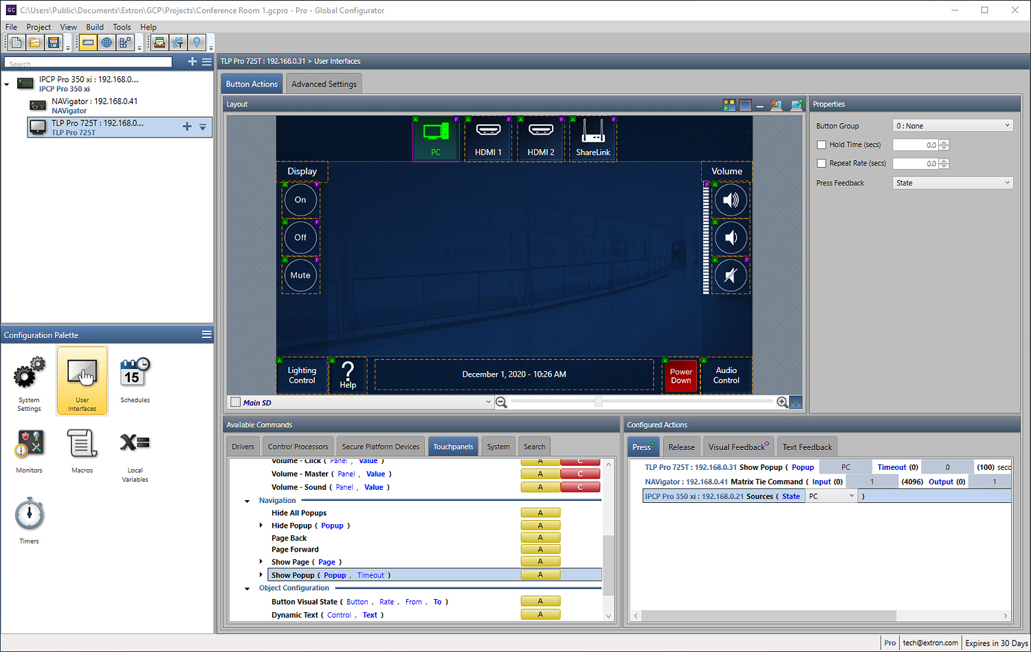This screenshot has width=1031, height=652.
Task: Open the PC state dropdown in Sources action
Action: click(831, 496)
